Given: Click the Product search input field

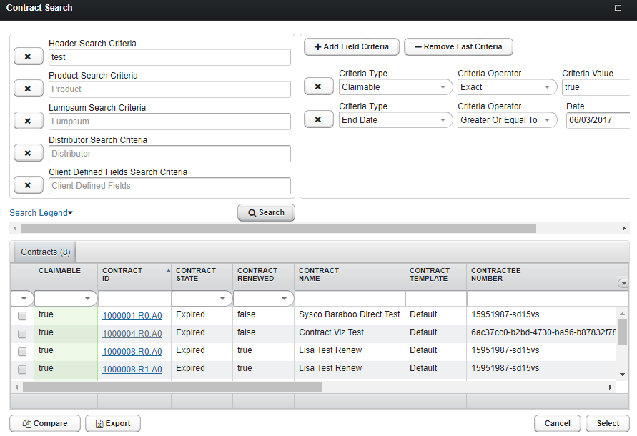Looking at the screenshot, I should [x=169, y=89].
